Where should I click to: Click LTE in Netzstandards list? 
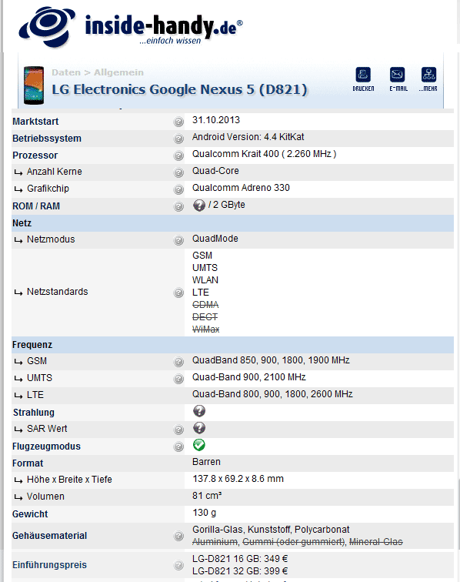pyautogui.click(x=201, y=292)
